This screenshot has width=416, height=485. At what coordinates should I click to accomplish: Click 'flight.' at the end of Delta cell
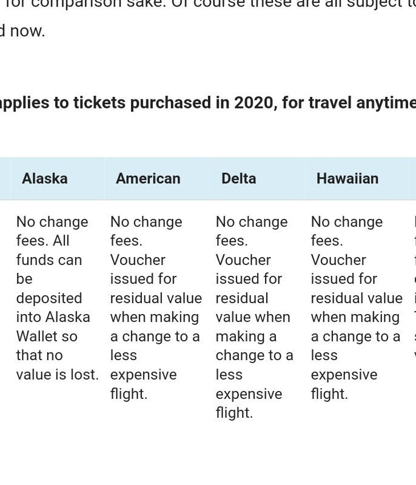tap(234, 413)
